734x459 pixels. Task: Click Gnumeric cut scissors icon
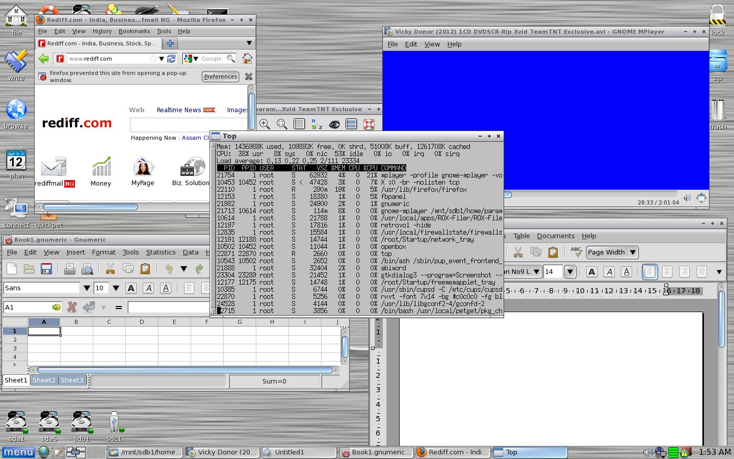(x=110, y=269)
